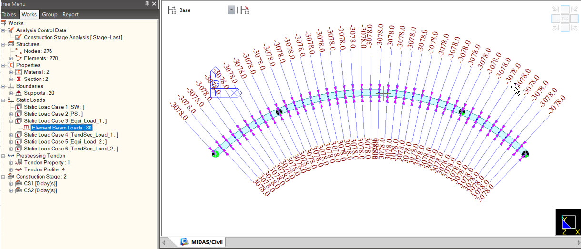This screenshot has width=581, height=249.
Task: Open the Base stage dropdown
Action: pyautogui.click(x=231, y=10)
